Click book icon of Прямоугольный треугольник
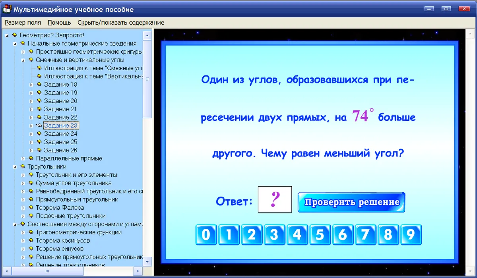477x278 pixels. (31, 199)
